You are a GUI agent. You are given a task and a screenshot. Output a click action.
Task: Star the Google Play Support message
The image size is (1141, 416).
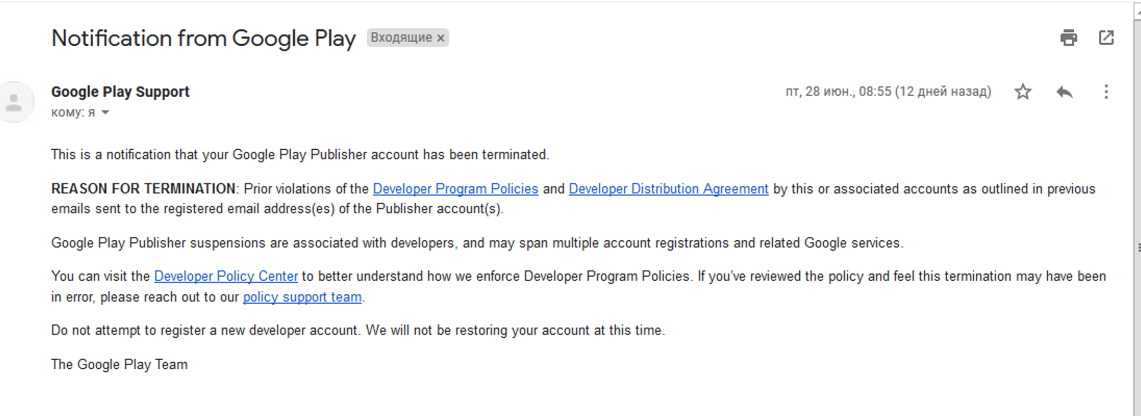[x=1023, y=92]
